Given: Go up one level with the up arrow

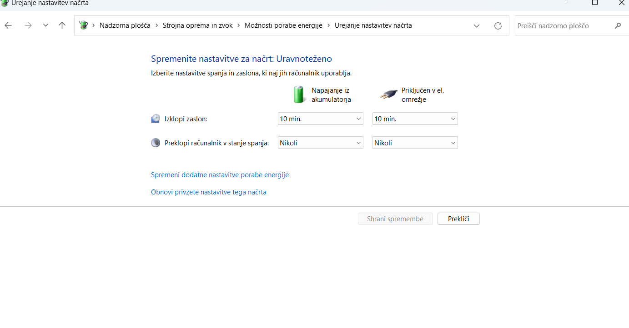Looking at the screenshot, I should (62, 25).
